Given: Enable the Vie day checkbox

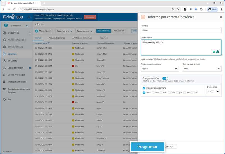Looking at the screenshot, I should [x=184, y=92].
